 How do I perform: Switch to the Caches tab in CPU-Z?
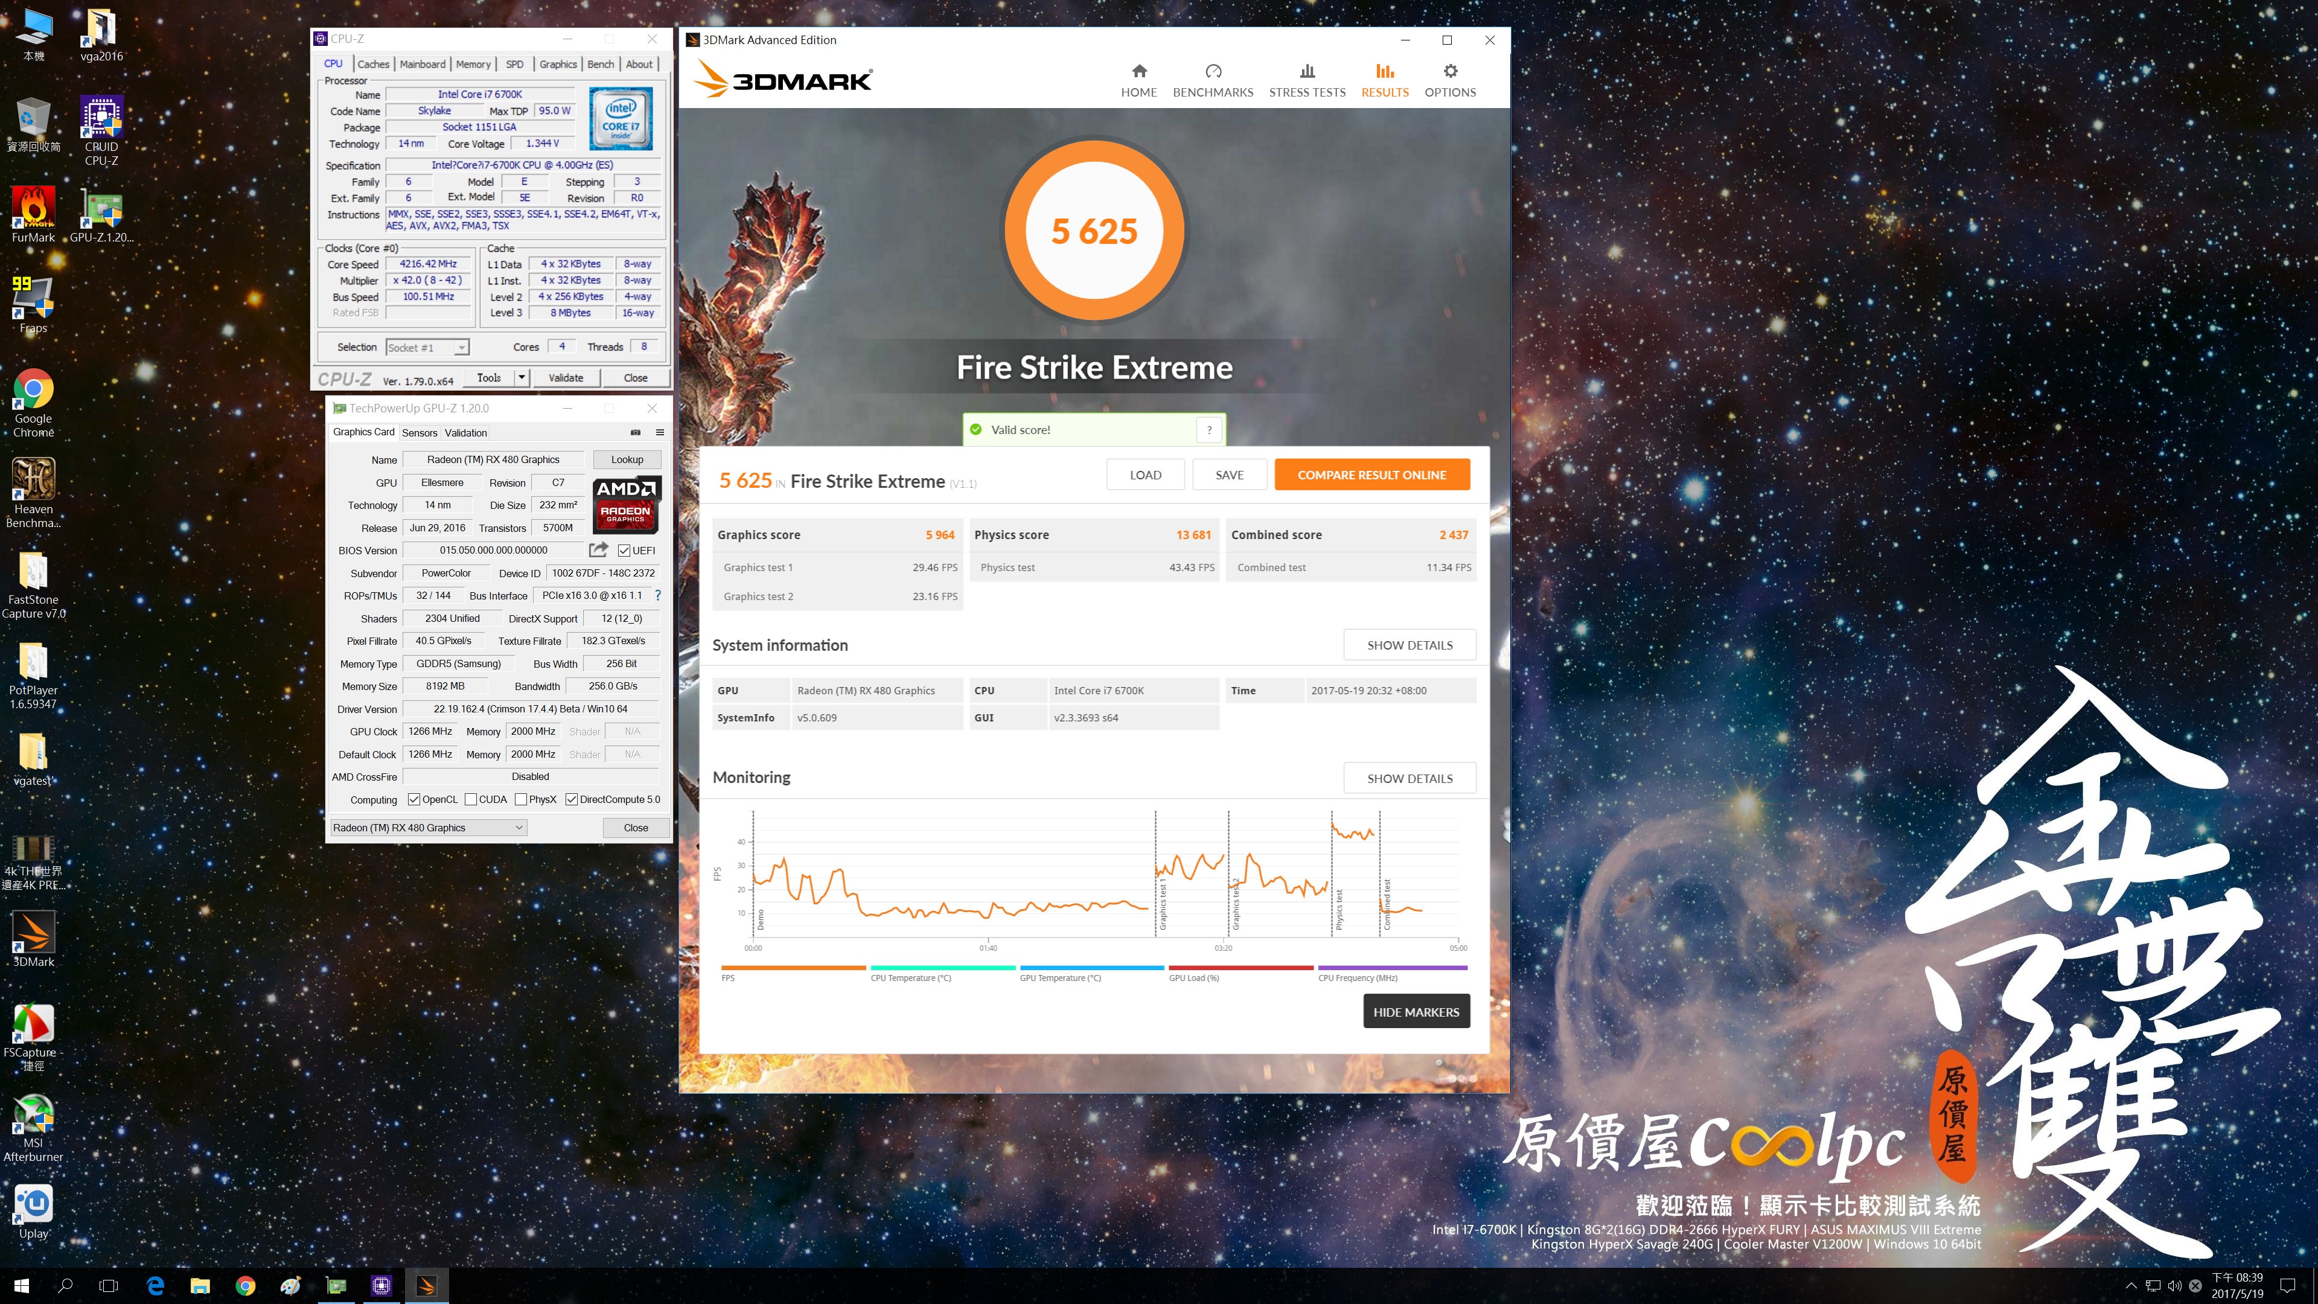374,64
